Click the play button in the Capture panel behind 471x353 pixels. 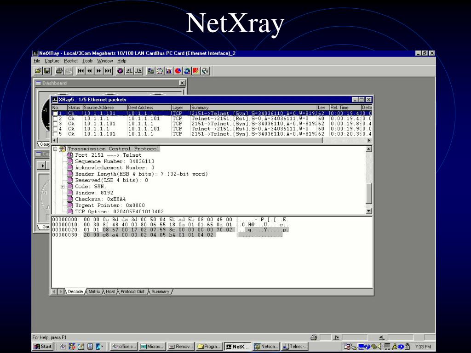42,165
